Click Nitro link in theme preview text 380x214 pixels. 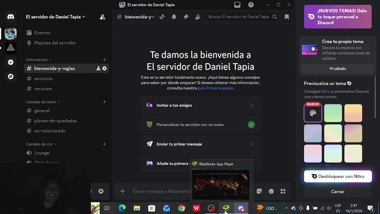tap(326, 92)
